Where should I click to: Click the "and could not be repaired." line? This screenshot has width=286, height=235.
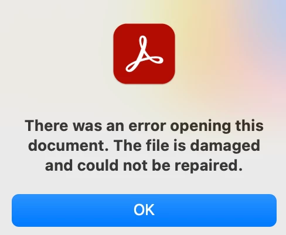click(144, 165)
